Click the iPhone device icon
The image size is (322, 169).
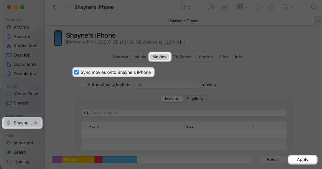point(58,38)
